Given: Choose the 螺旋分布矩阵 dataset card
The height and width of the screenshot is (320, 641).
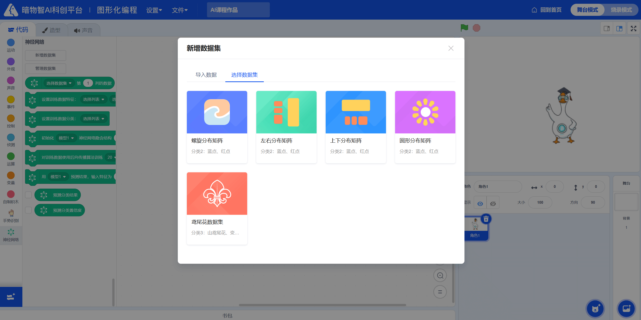Looking at the screenshot, I should (217, 127).
